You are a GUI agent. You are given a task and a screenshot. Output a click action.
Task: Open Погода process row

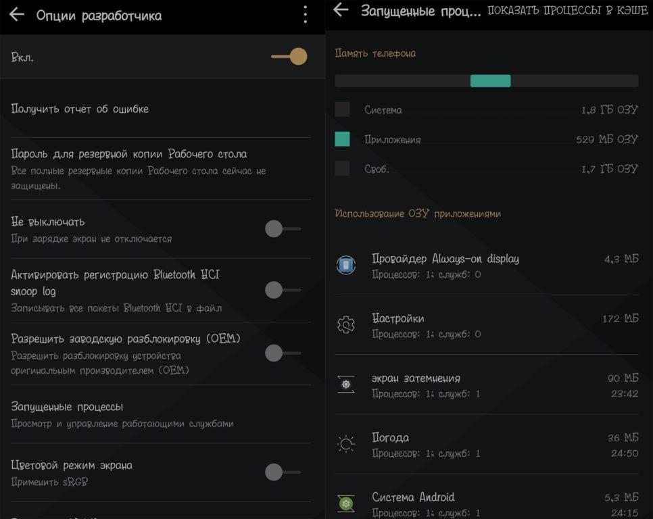(487, 444)
